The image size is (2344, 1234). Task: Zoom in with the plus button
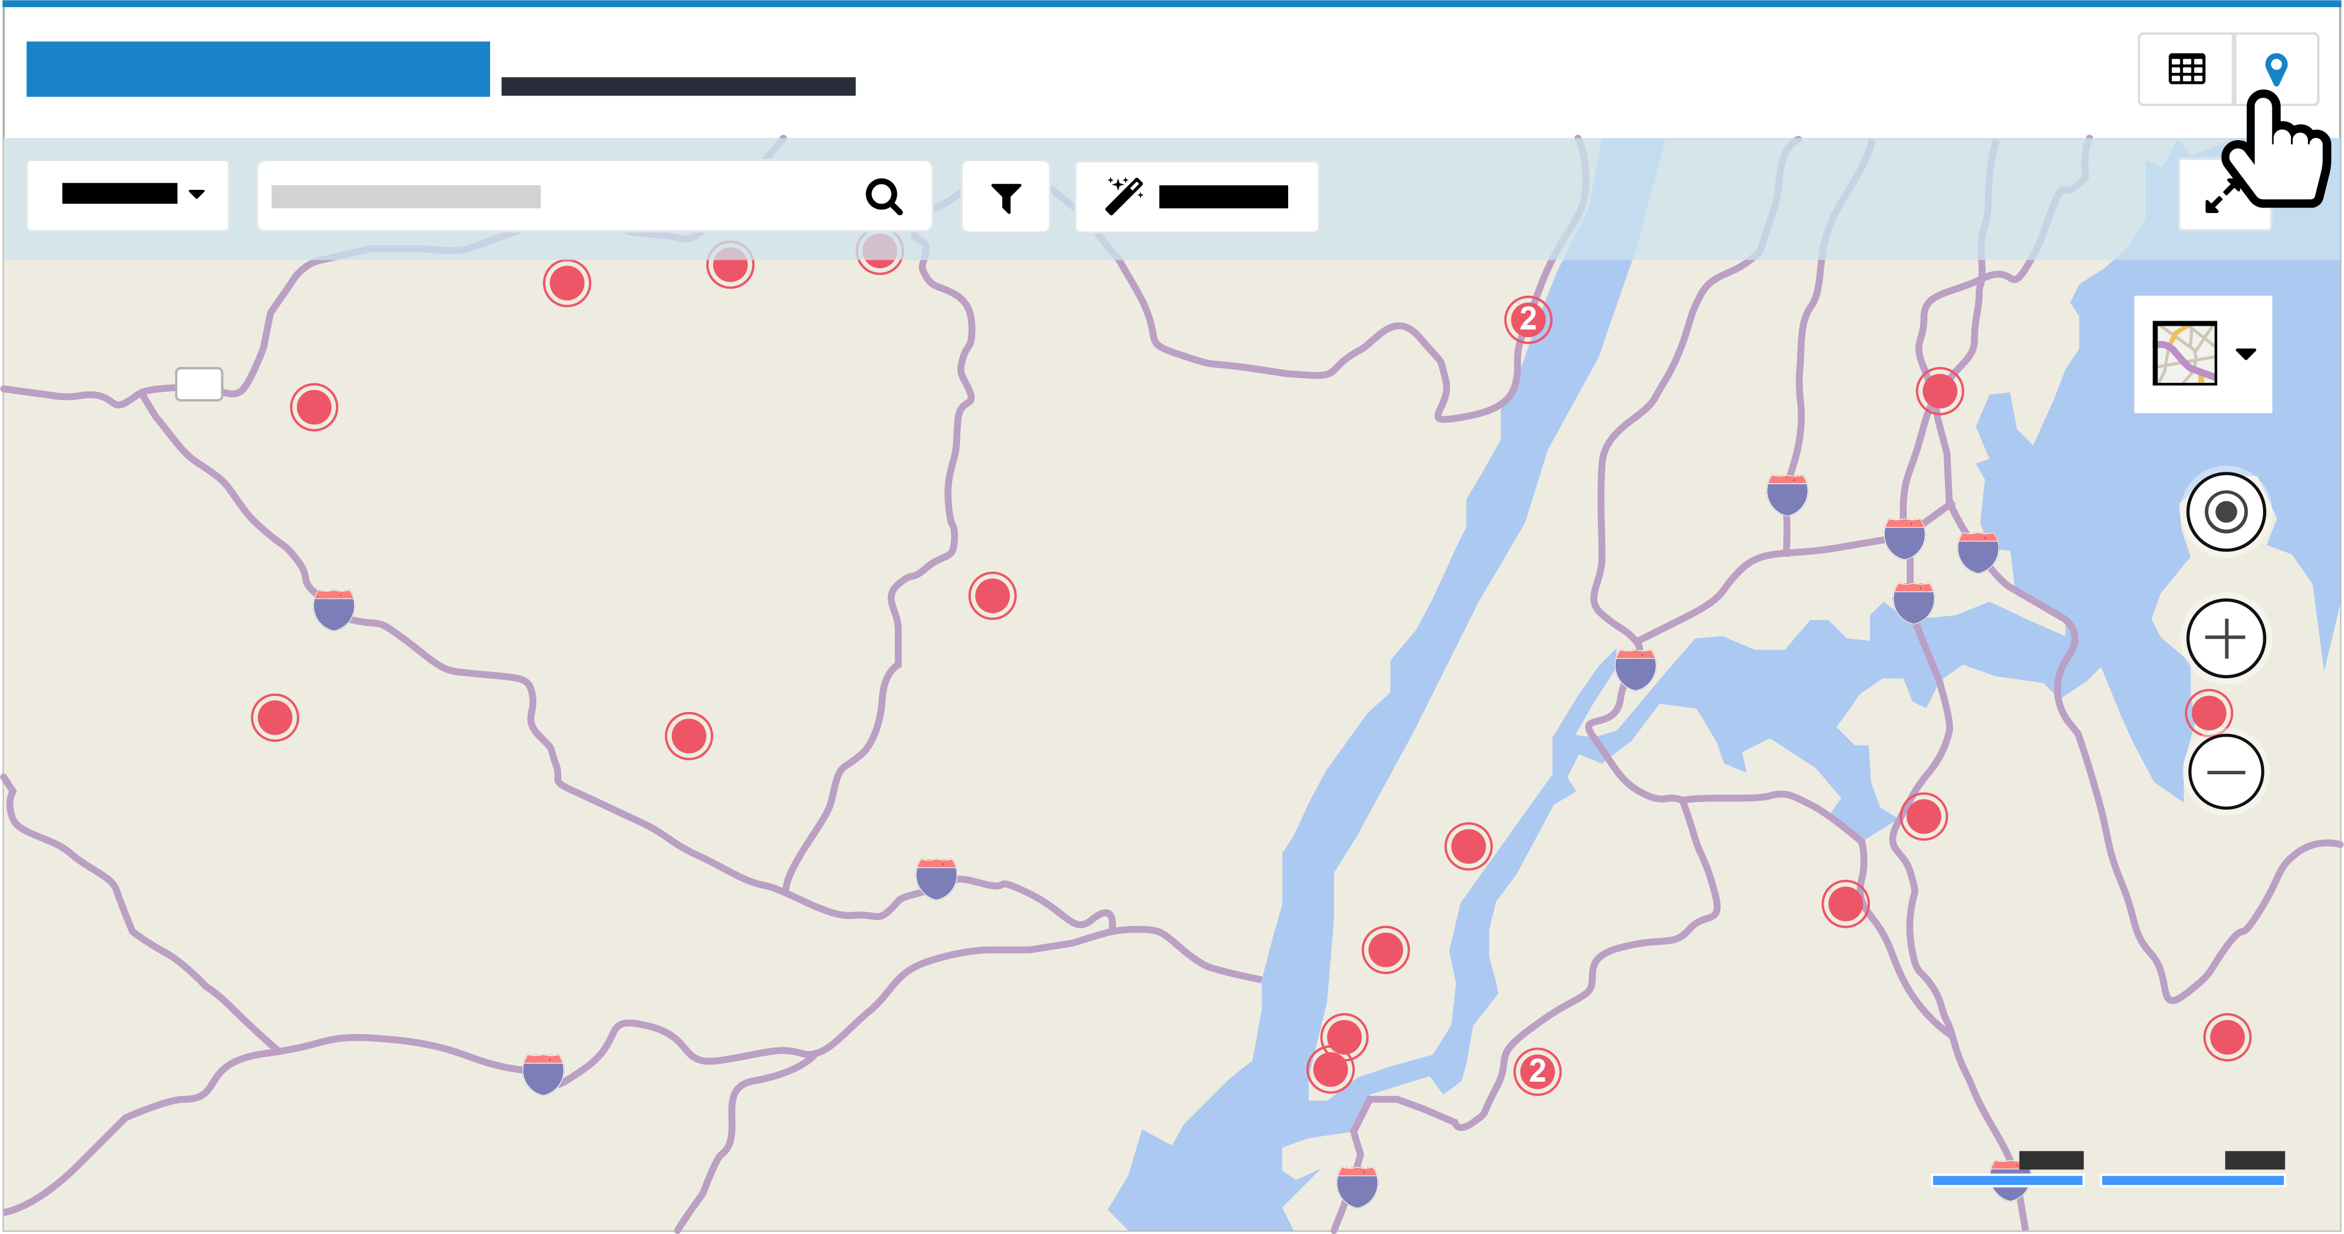click(2226, 638)
